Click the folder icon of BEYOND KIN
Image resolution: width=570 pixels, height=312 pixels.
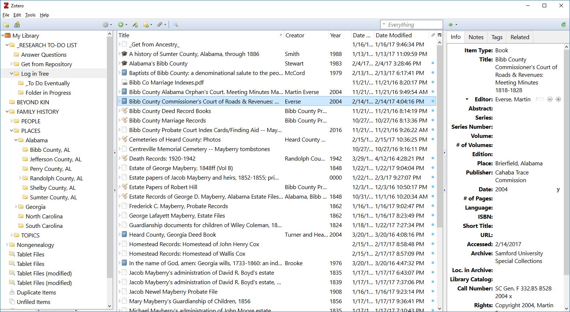click(x=12, y=102)
